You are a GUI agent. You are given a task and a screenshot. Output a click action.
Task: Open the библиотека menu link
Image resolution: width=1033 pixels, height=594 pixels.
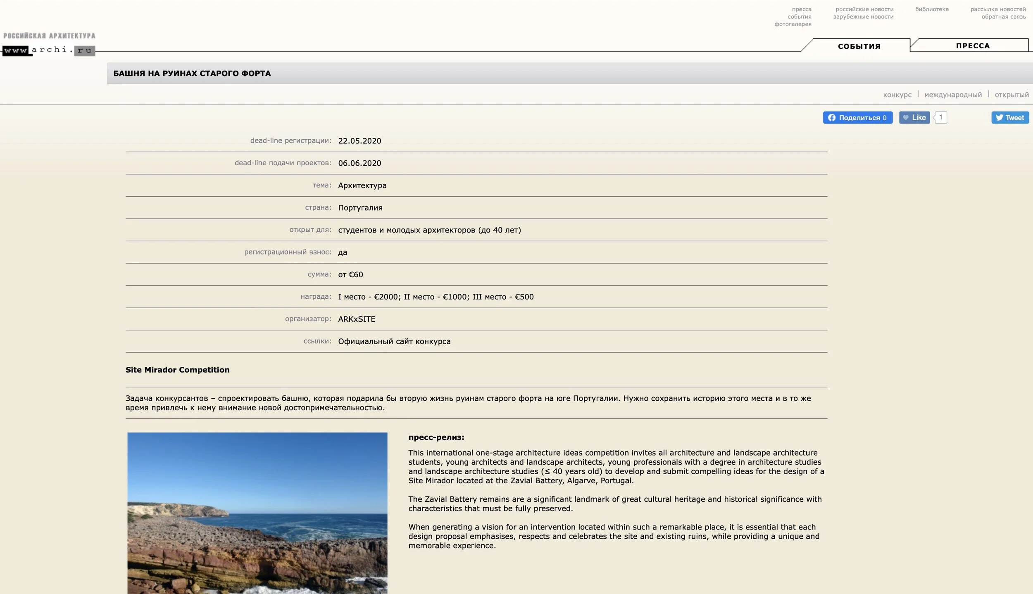pyautogui.click(x=931, y=9)
